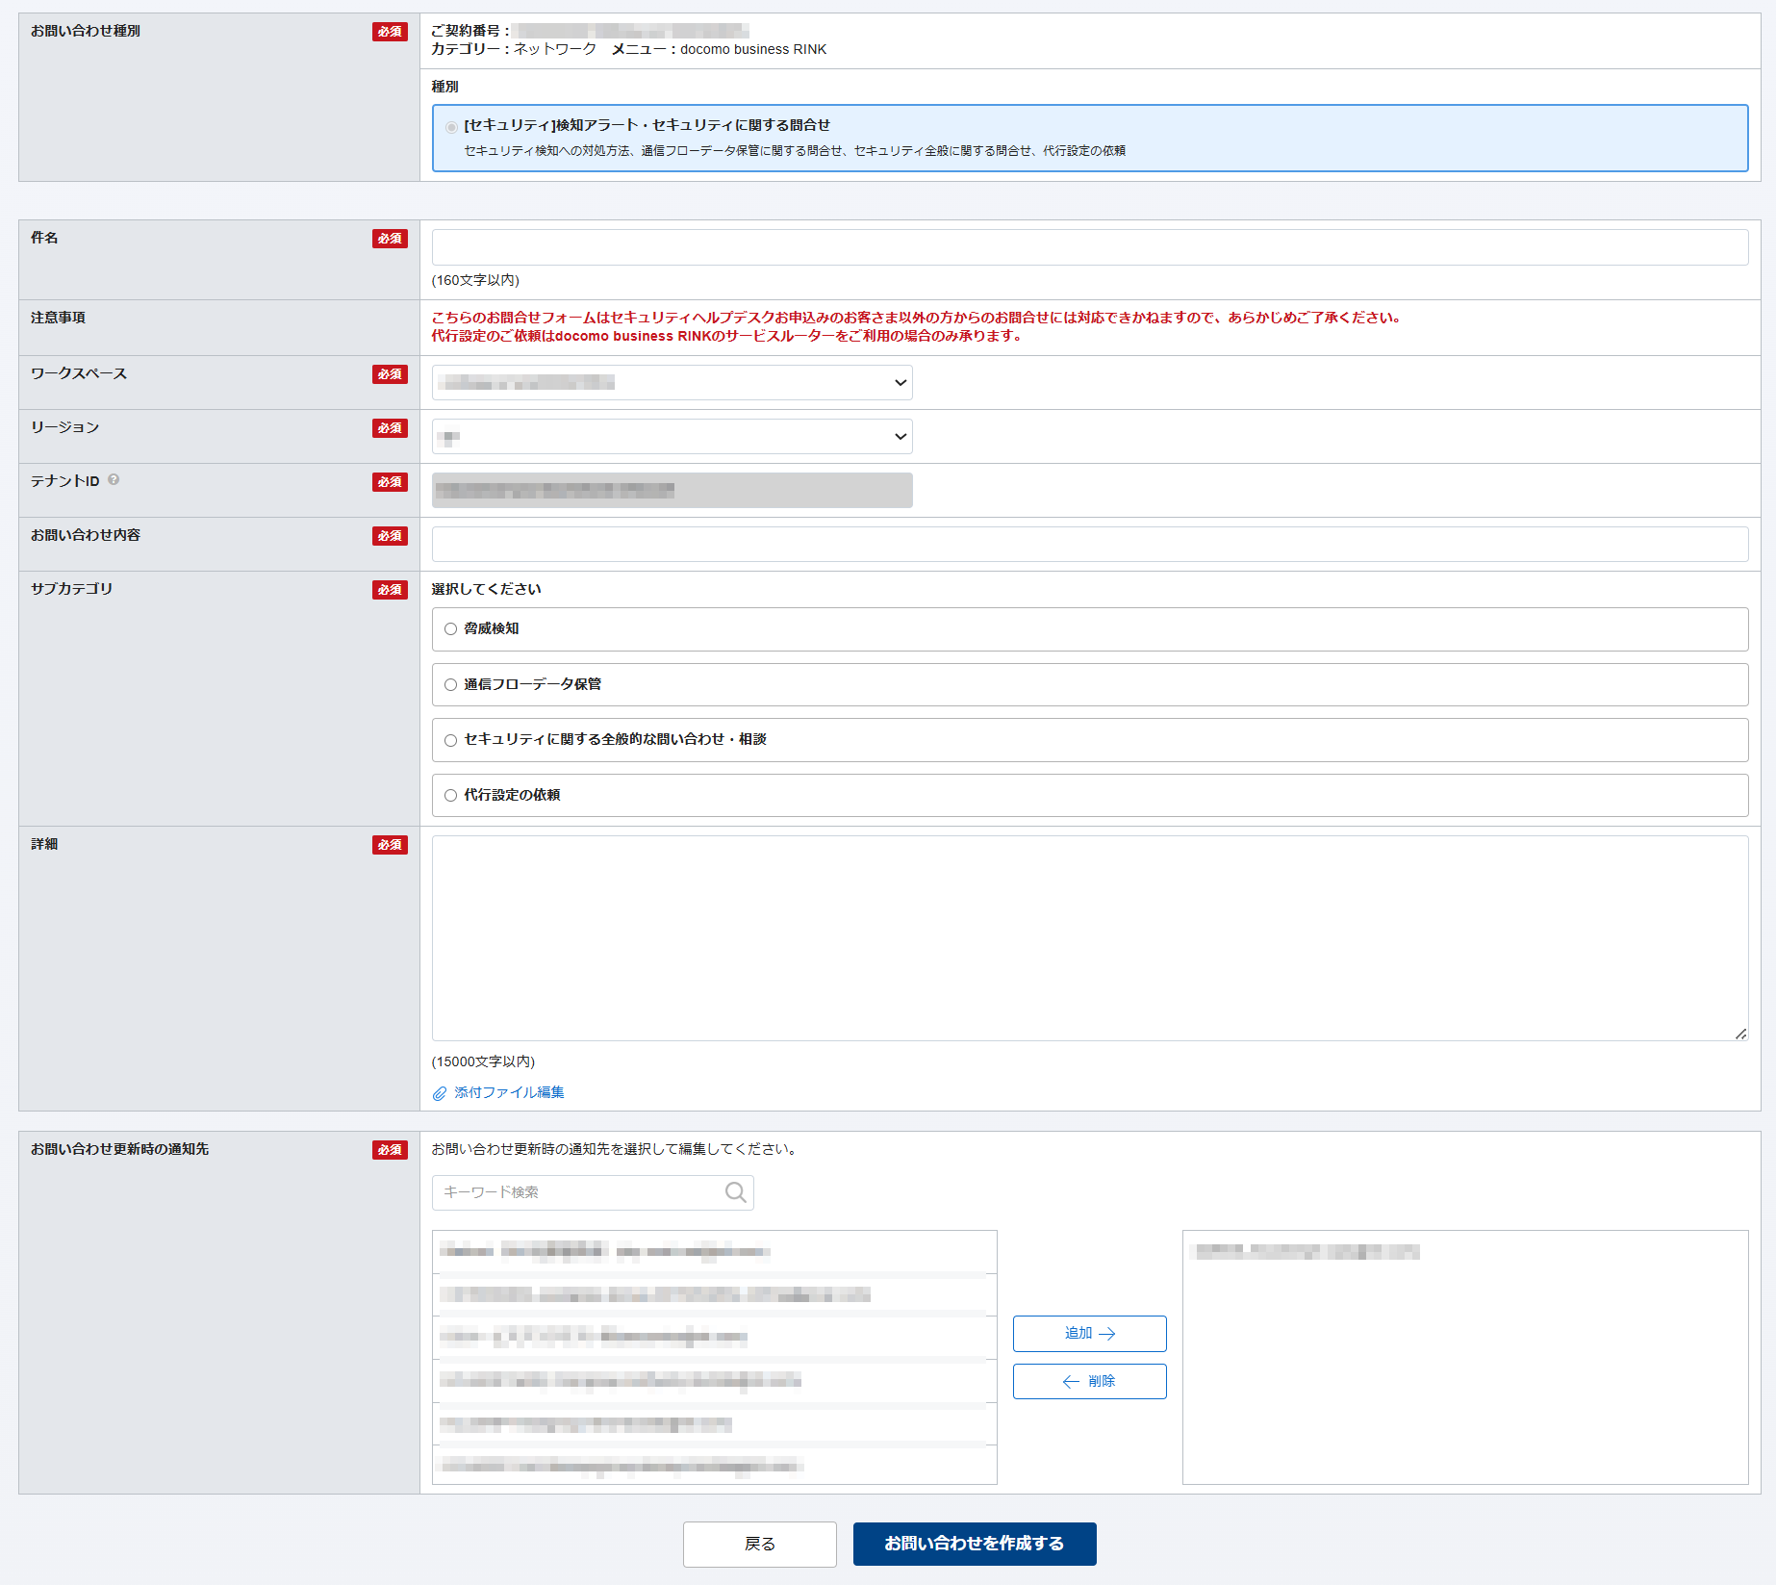Image resolution: width=1776 pixels, height=1585 pixels.
Task: Focus the 件名 text input field
Action: click(x=1089, y=247)
